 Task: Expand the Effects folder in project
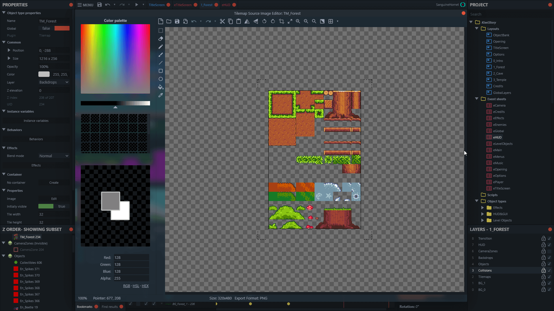coord(482,207)
